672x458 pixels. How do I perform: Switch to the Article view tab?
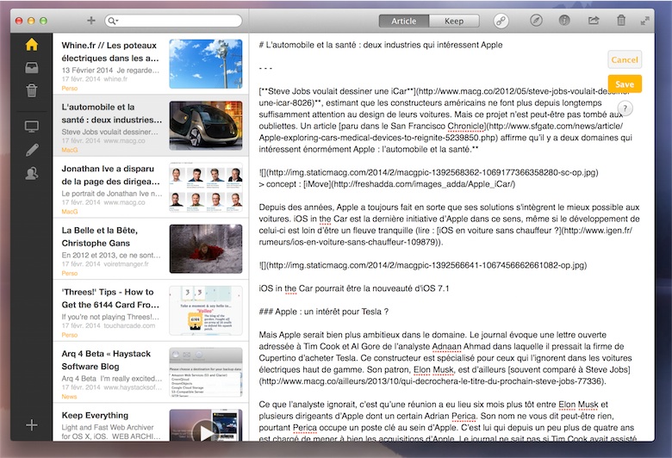tap(404, 21)
